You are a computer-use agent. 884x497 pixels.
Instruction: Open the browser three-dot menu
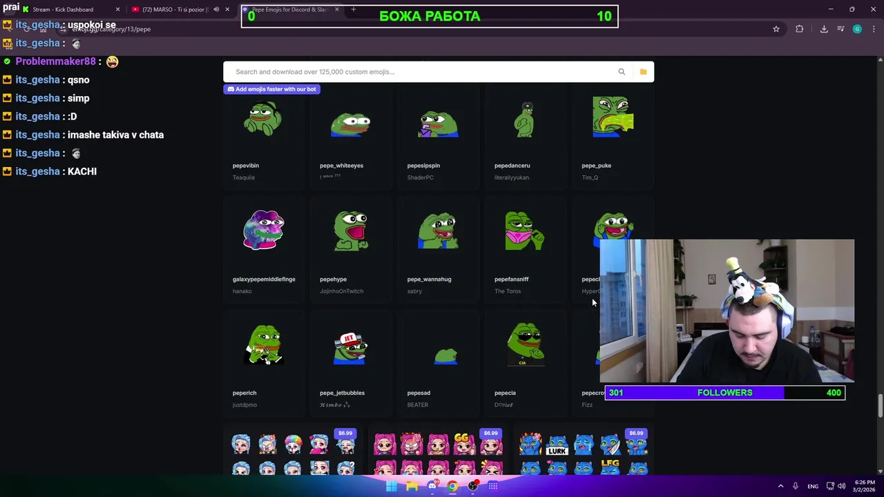point(872,29)
